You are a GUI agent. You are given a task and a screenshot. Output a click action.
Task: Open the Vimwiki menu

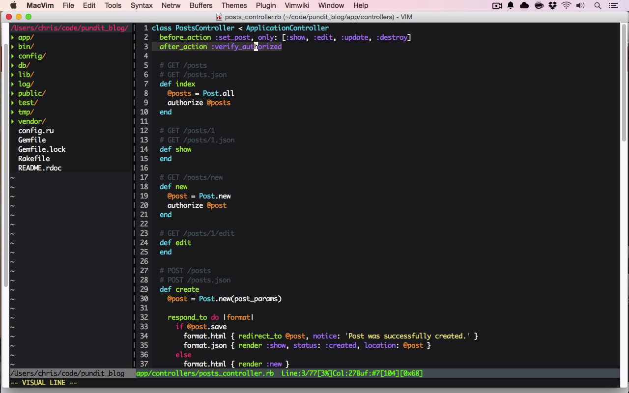(x=297, y=5)
